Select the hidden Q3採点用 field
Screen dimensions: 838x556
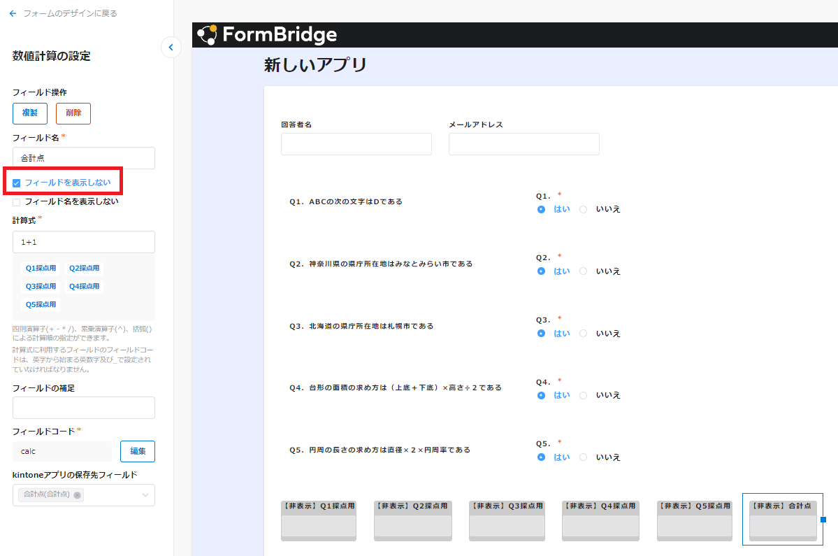[507, 521]
